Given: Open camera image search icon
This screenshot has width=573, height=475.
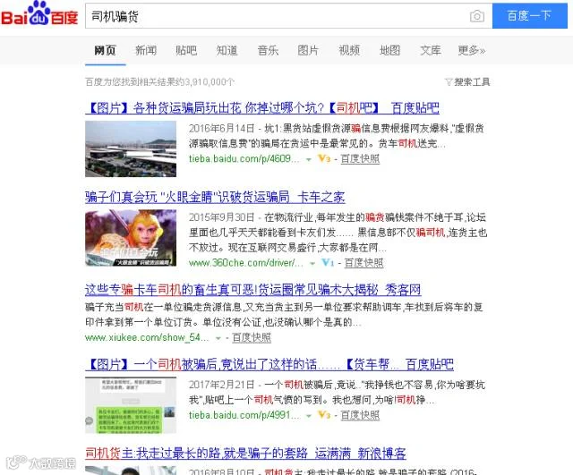Looking at the screenshot, I should point(477,16).
